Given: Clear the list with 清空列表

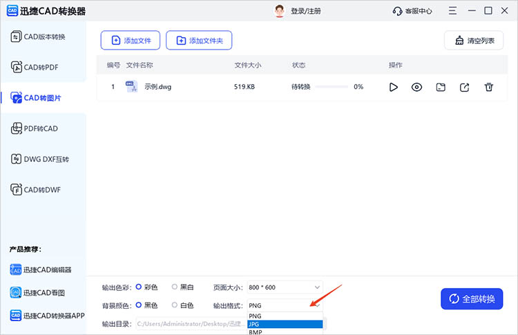Looking at the screenshot, I should coord(474,40).
